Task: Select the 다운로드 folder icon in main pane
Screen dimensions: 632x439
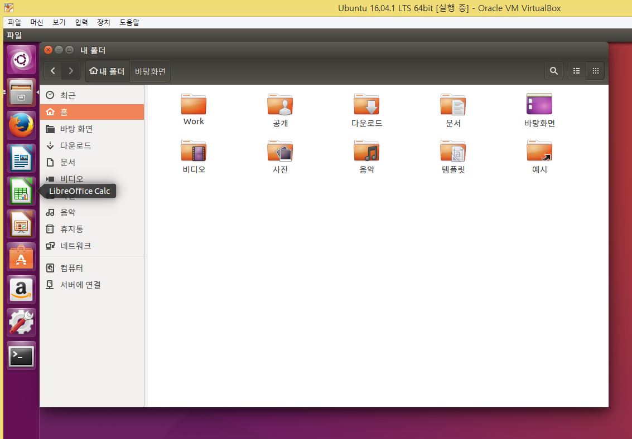Action: pos(366,105)
